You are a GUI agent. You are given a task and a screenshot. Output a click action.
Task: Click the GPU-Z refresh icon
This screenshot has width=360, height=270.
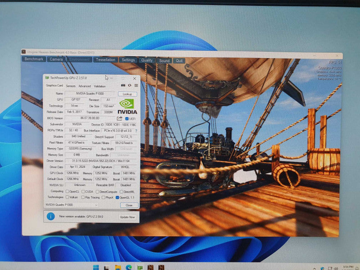[x=130, y=85]
